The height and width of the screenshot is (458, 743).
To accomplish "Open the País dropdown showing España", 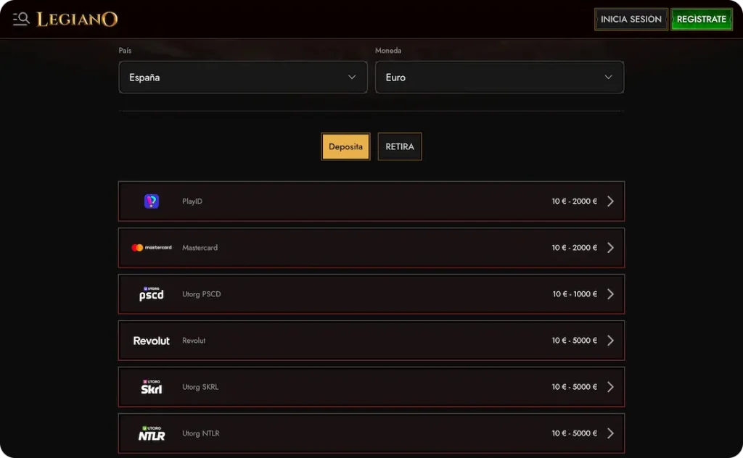I will [x=243, y=77].
